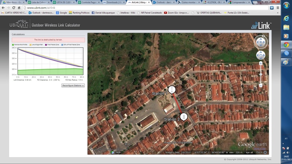This screenshot has height=164, width=292.
Task: Switch to the '-6.127434, -36' maps tab
Action: pos(214,3)
